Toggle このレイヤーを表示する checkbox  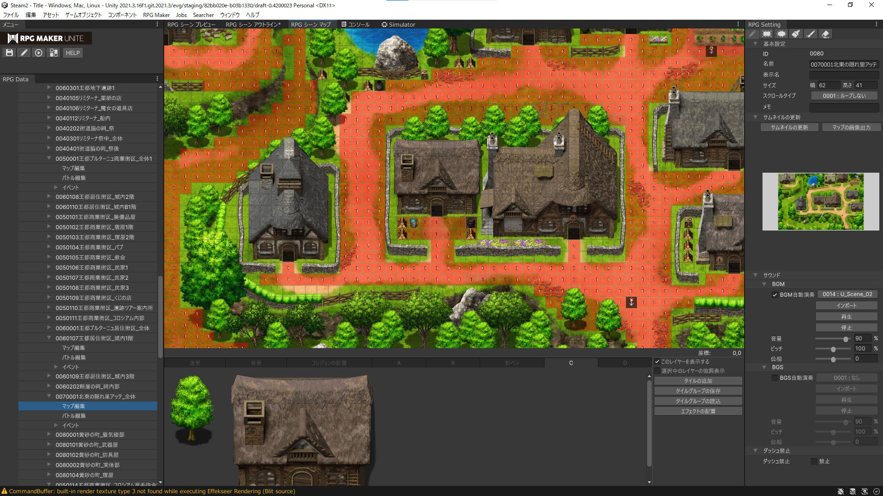coord(657,362)
